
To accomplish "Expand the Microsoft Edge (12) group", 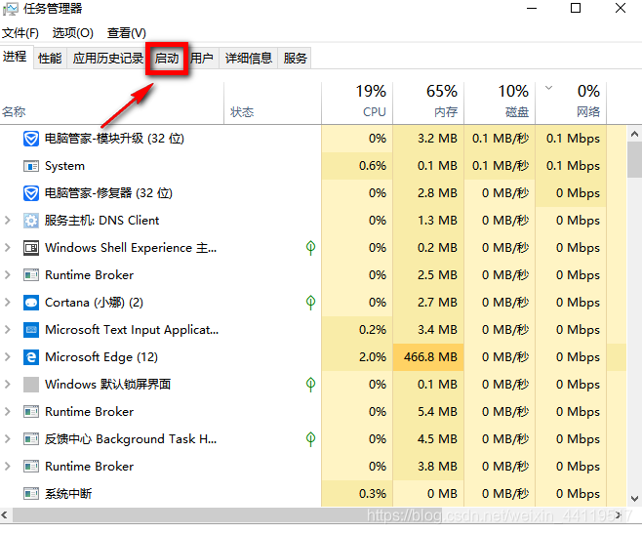I will pyautogui.click(x=8, y=357).
